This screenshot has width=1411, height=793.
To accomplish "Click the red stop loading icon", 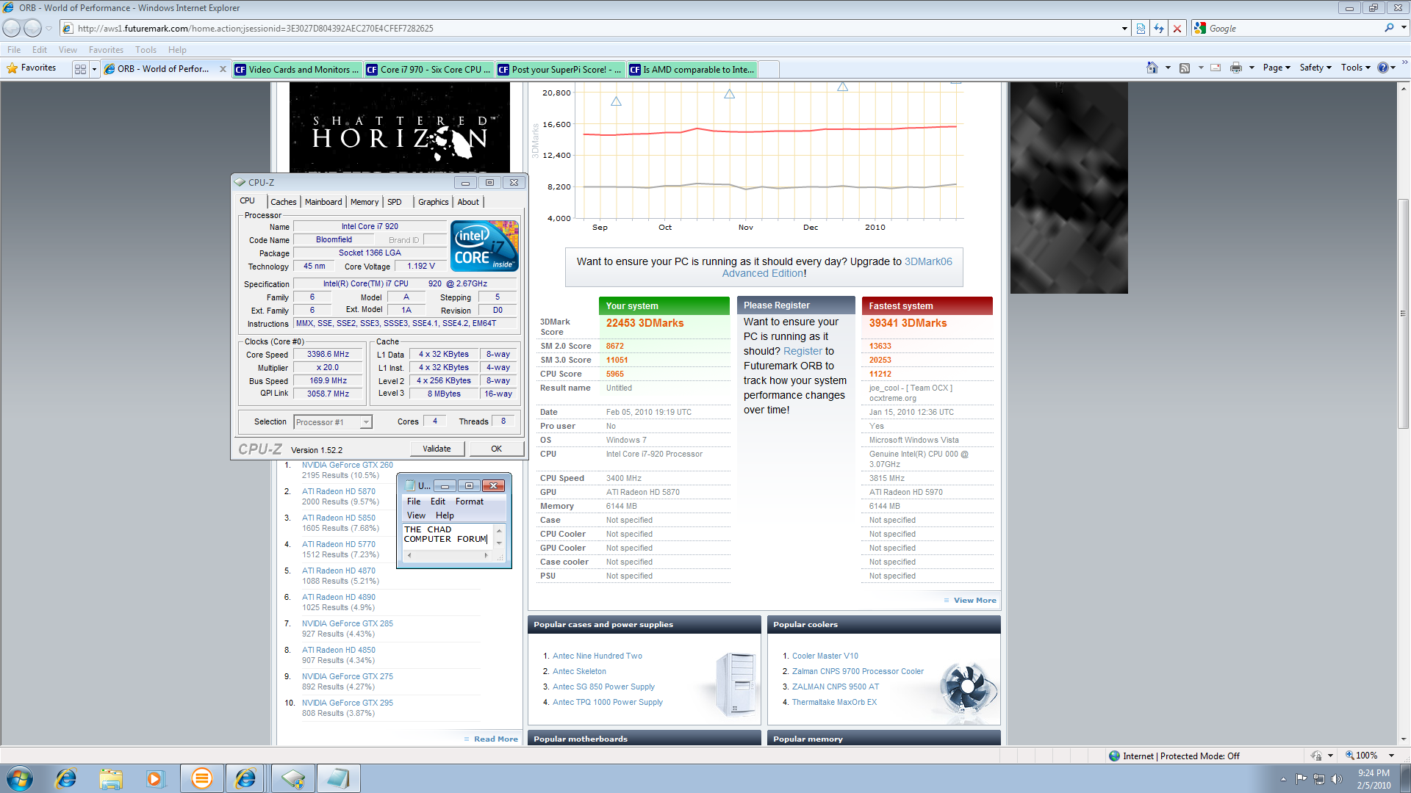I will click(1177, 29).
